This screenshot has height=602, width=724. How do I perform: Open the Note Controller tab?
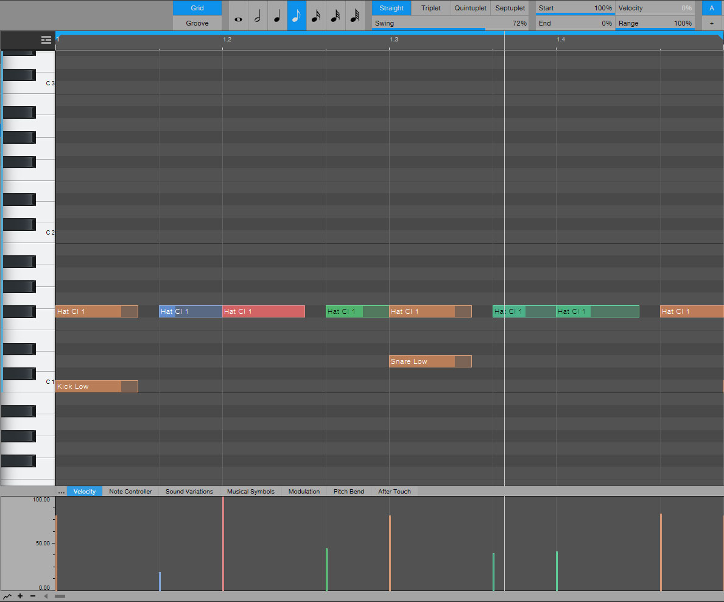click(x=131, y=492)
